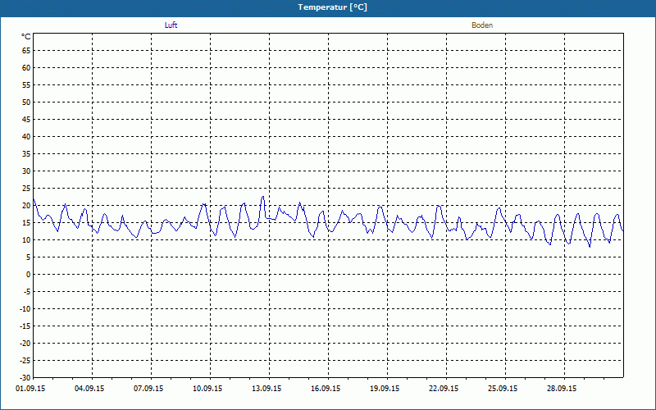
Task: Click the 65 y-axis value
Action: (x=26, y=51)
